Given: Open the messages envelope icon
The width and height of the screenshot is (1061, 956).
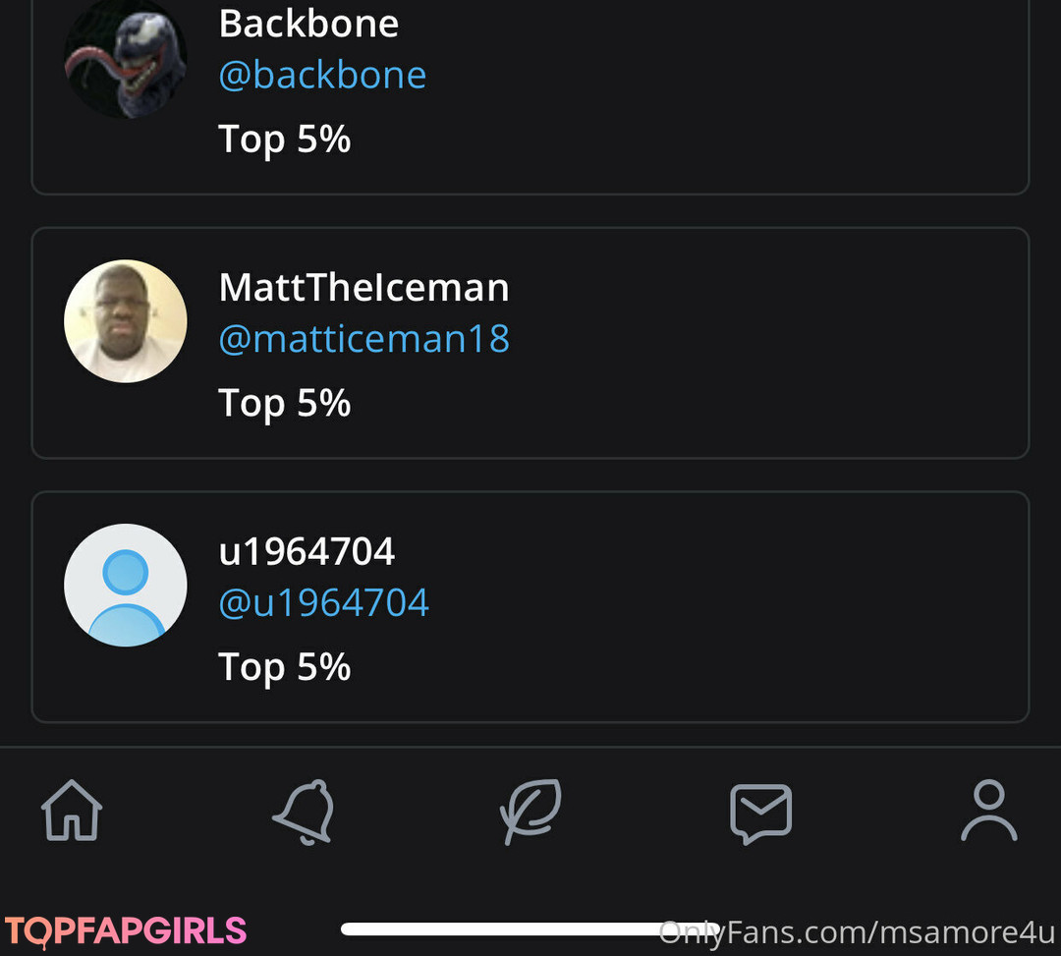Looking at the screenshot, I should [x=760, y=814].
